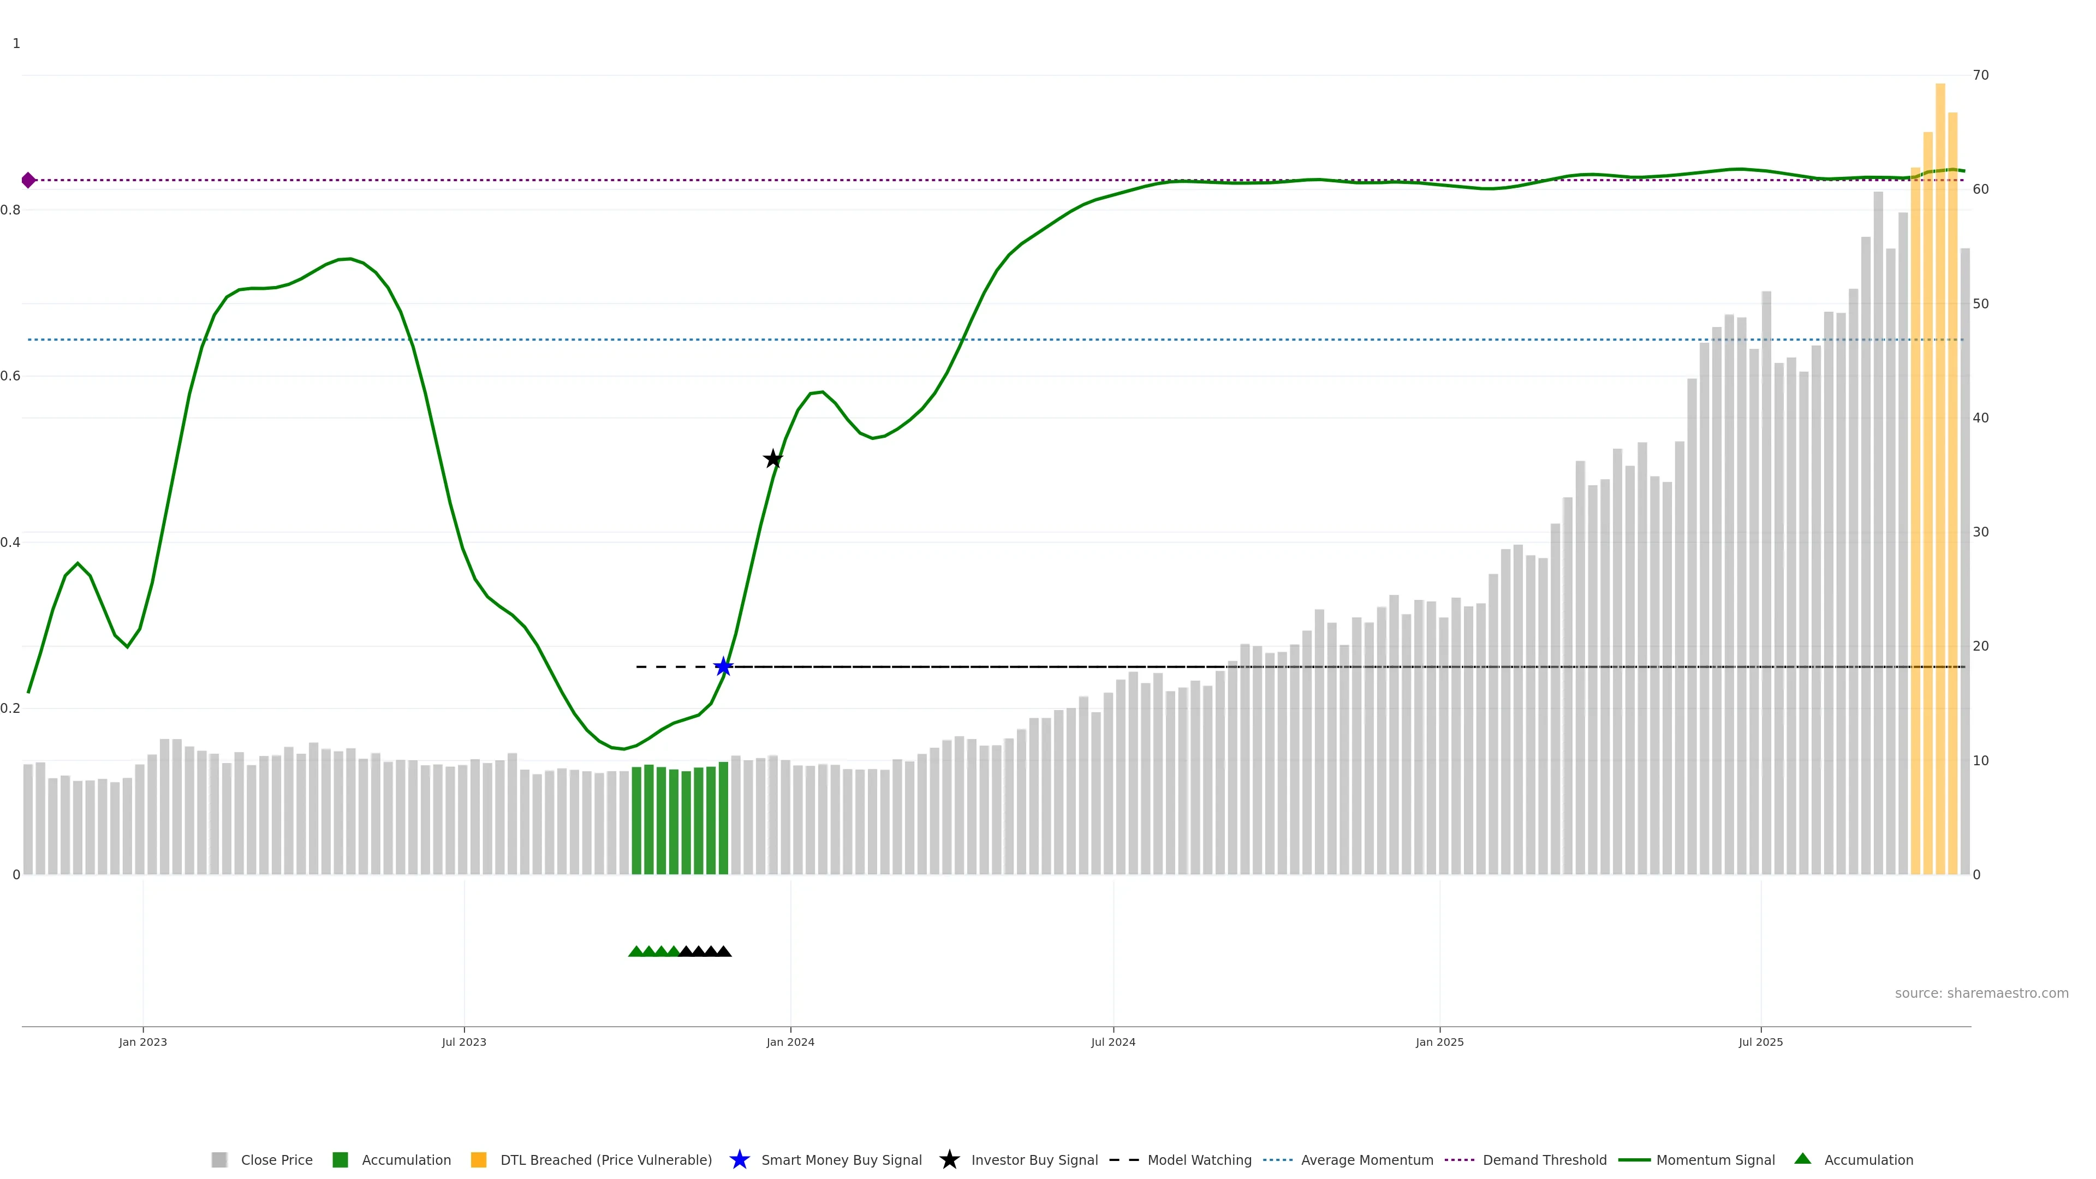
Task: Click the last black triangle marker below chart
Action: click(x=723, y=951)
